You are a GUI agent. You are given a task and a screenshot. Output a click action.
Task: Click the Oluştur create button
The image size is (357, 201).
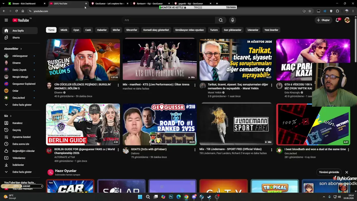pos(323,20)
